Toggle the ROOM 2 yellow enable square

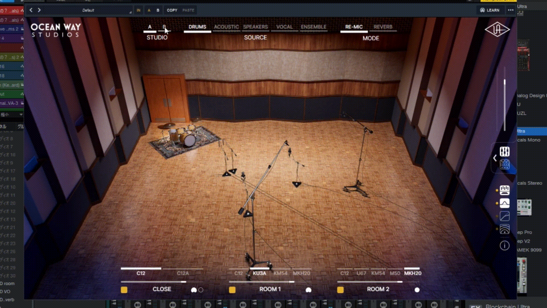[340, 290]
